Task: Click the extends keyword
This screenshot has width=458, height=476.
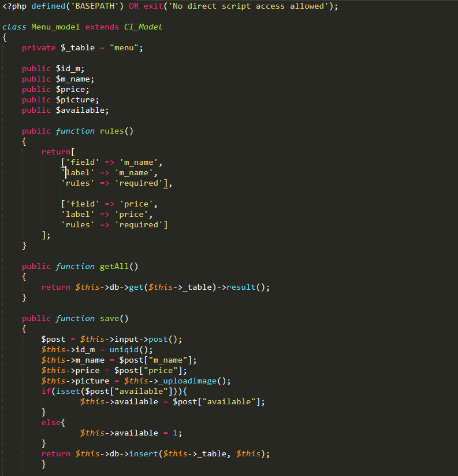Action: tap(102, 27)
